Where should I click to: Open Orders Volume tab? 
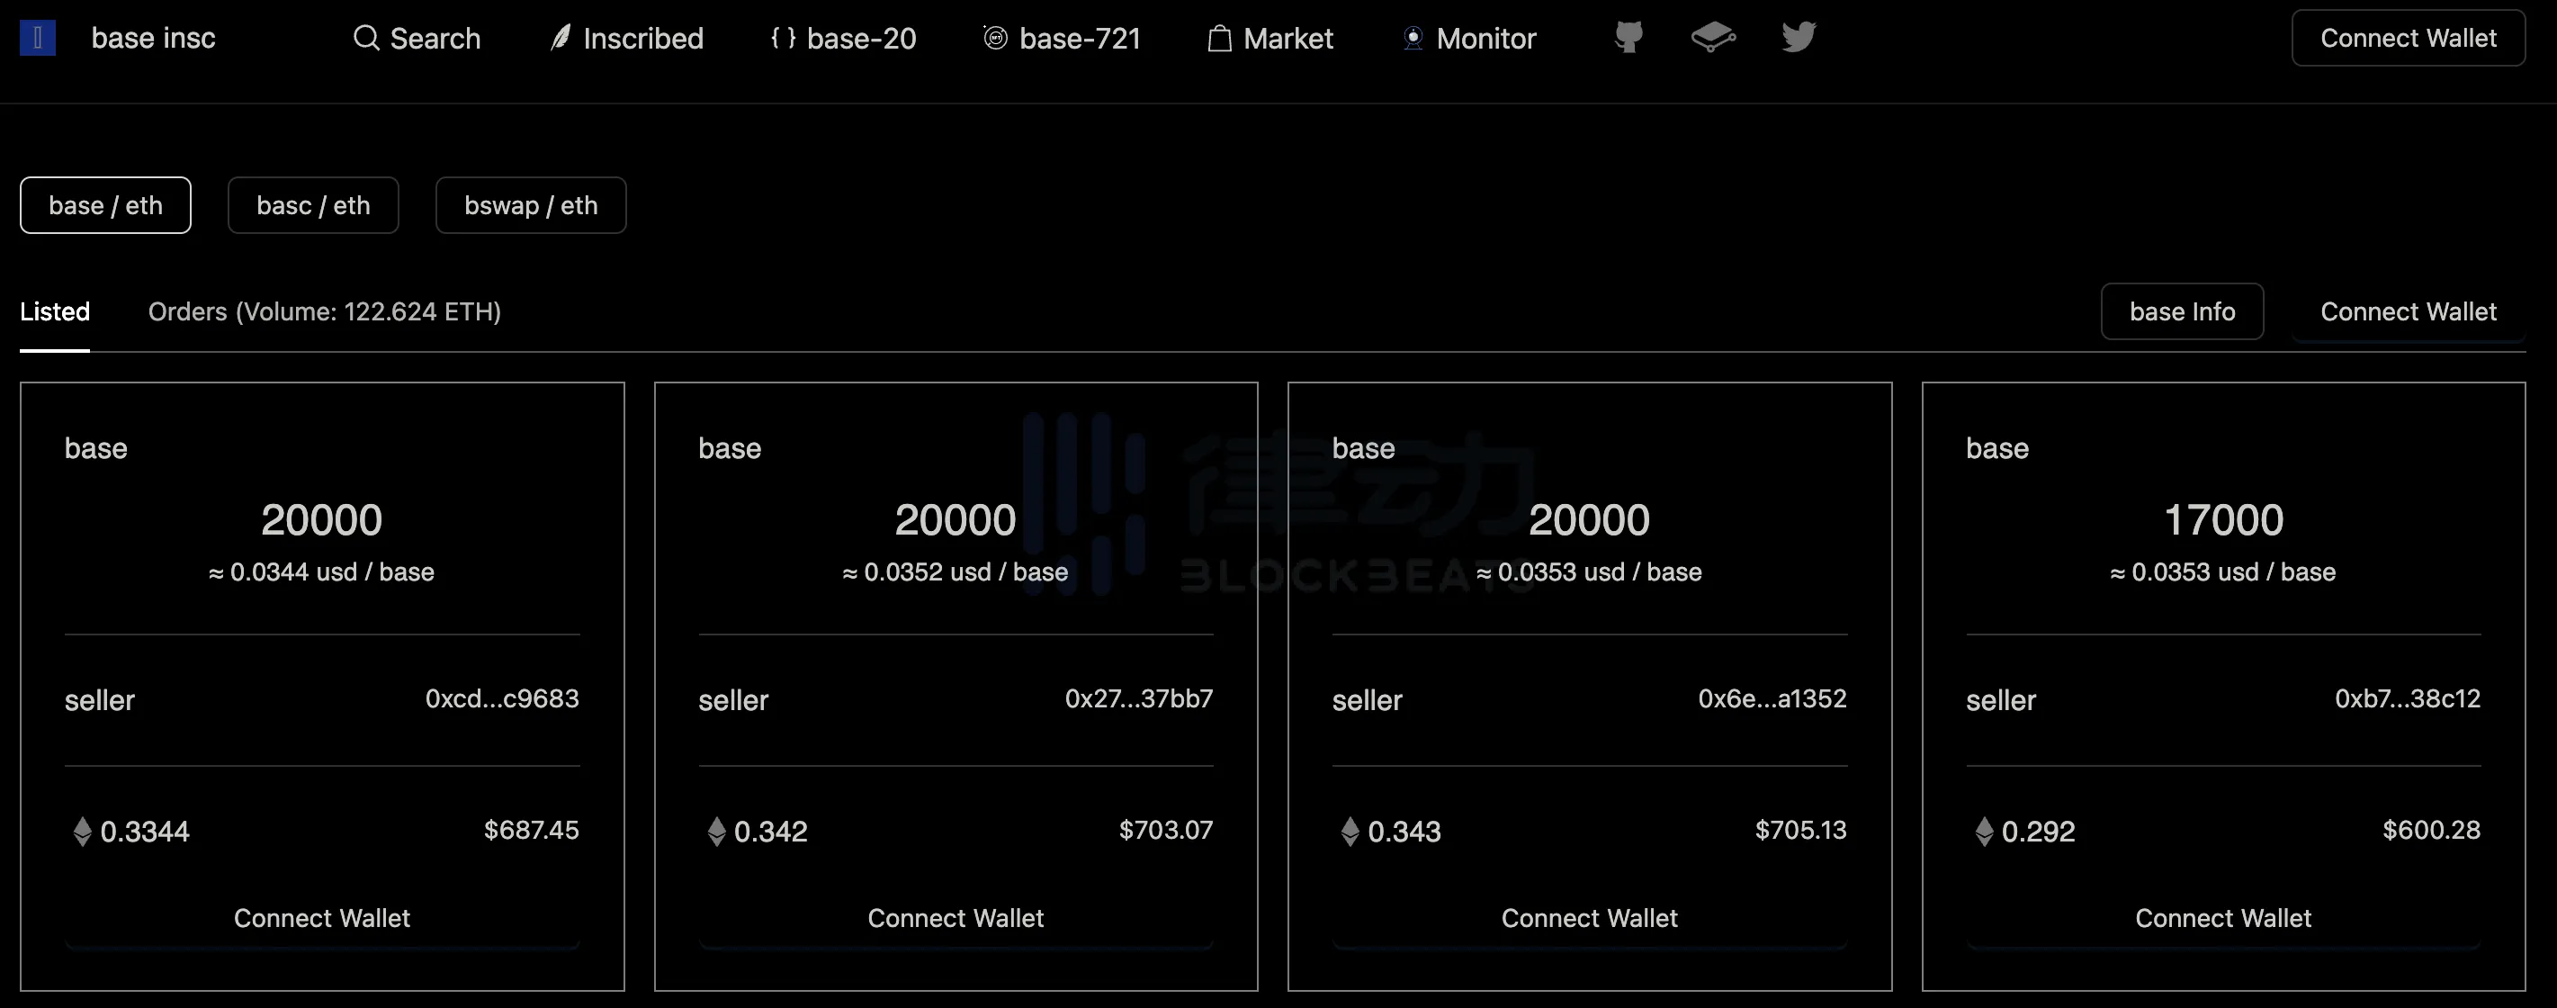point(325,310)
